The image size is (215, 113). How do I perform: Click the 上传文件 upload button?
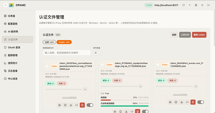point(185,35)
